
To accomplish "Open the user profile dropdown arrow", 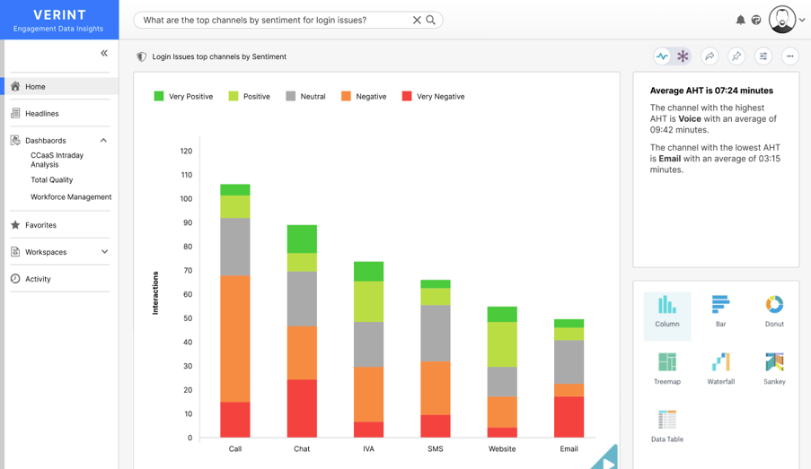I will pos(802,20).
